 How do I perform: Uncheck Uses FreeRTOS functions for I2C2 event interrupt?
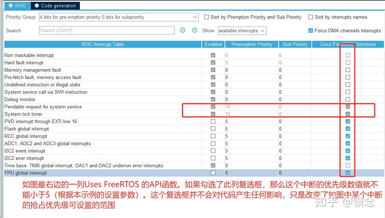coord(347,151)
